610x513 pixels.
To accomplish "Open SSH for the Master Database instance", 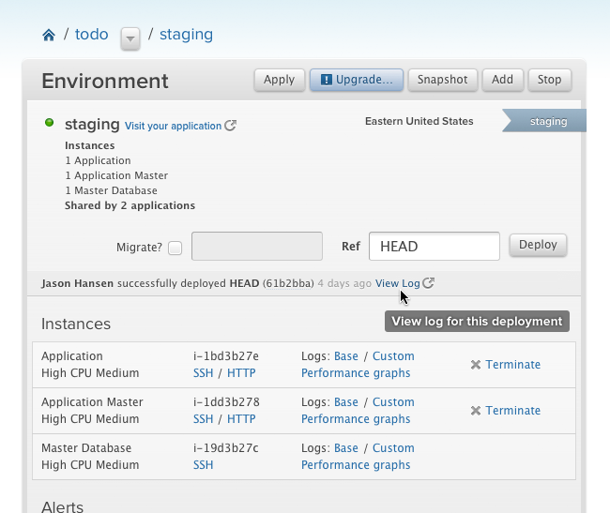I will click(203, 465).
